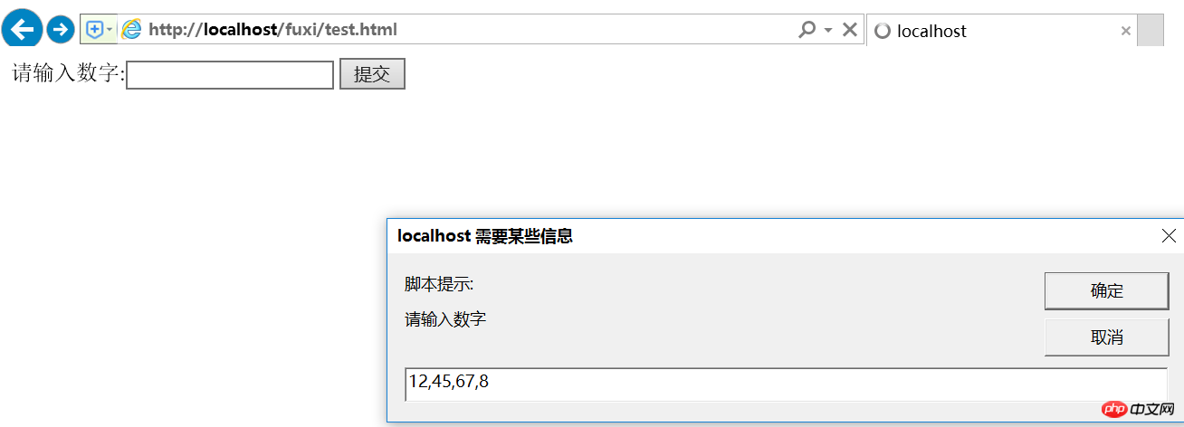1184x427 pixels.
Task: Select the localhost/fuxi/test.html address text
Action: (272, 30)
